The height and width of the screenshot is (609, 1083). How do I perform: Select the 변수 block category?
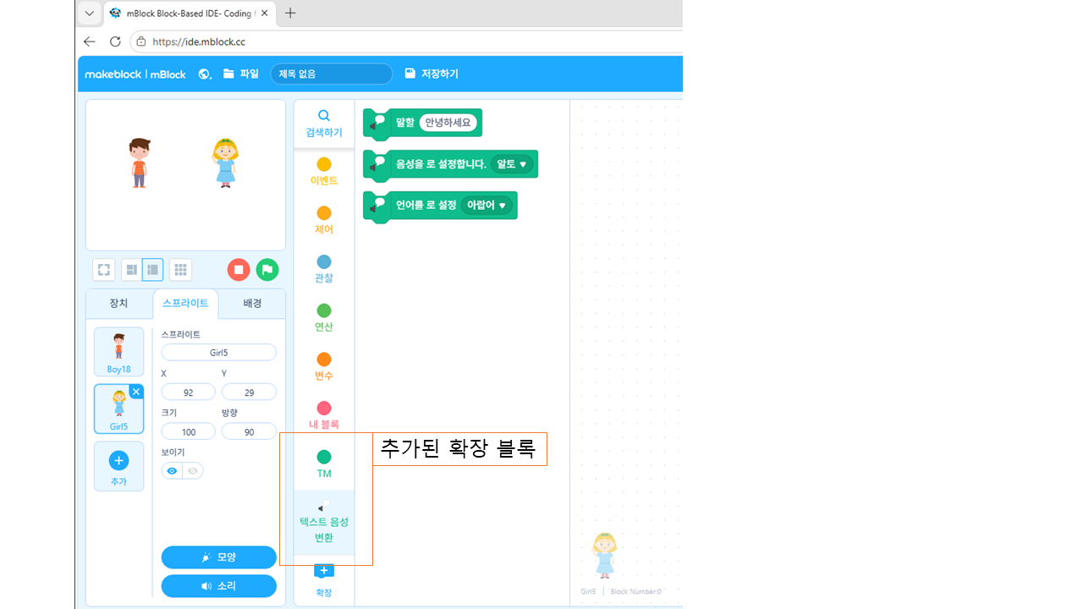pos(324,367)
